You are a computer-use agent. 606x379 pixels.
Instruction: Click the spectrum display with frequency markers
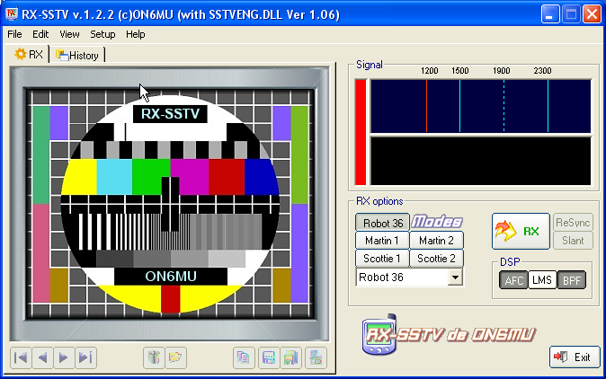(481, 106)
